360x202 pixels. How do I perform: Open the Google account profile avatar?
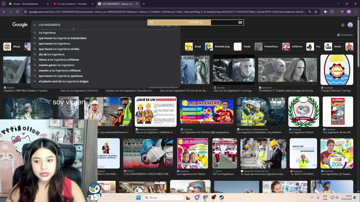tap(350, 25)
